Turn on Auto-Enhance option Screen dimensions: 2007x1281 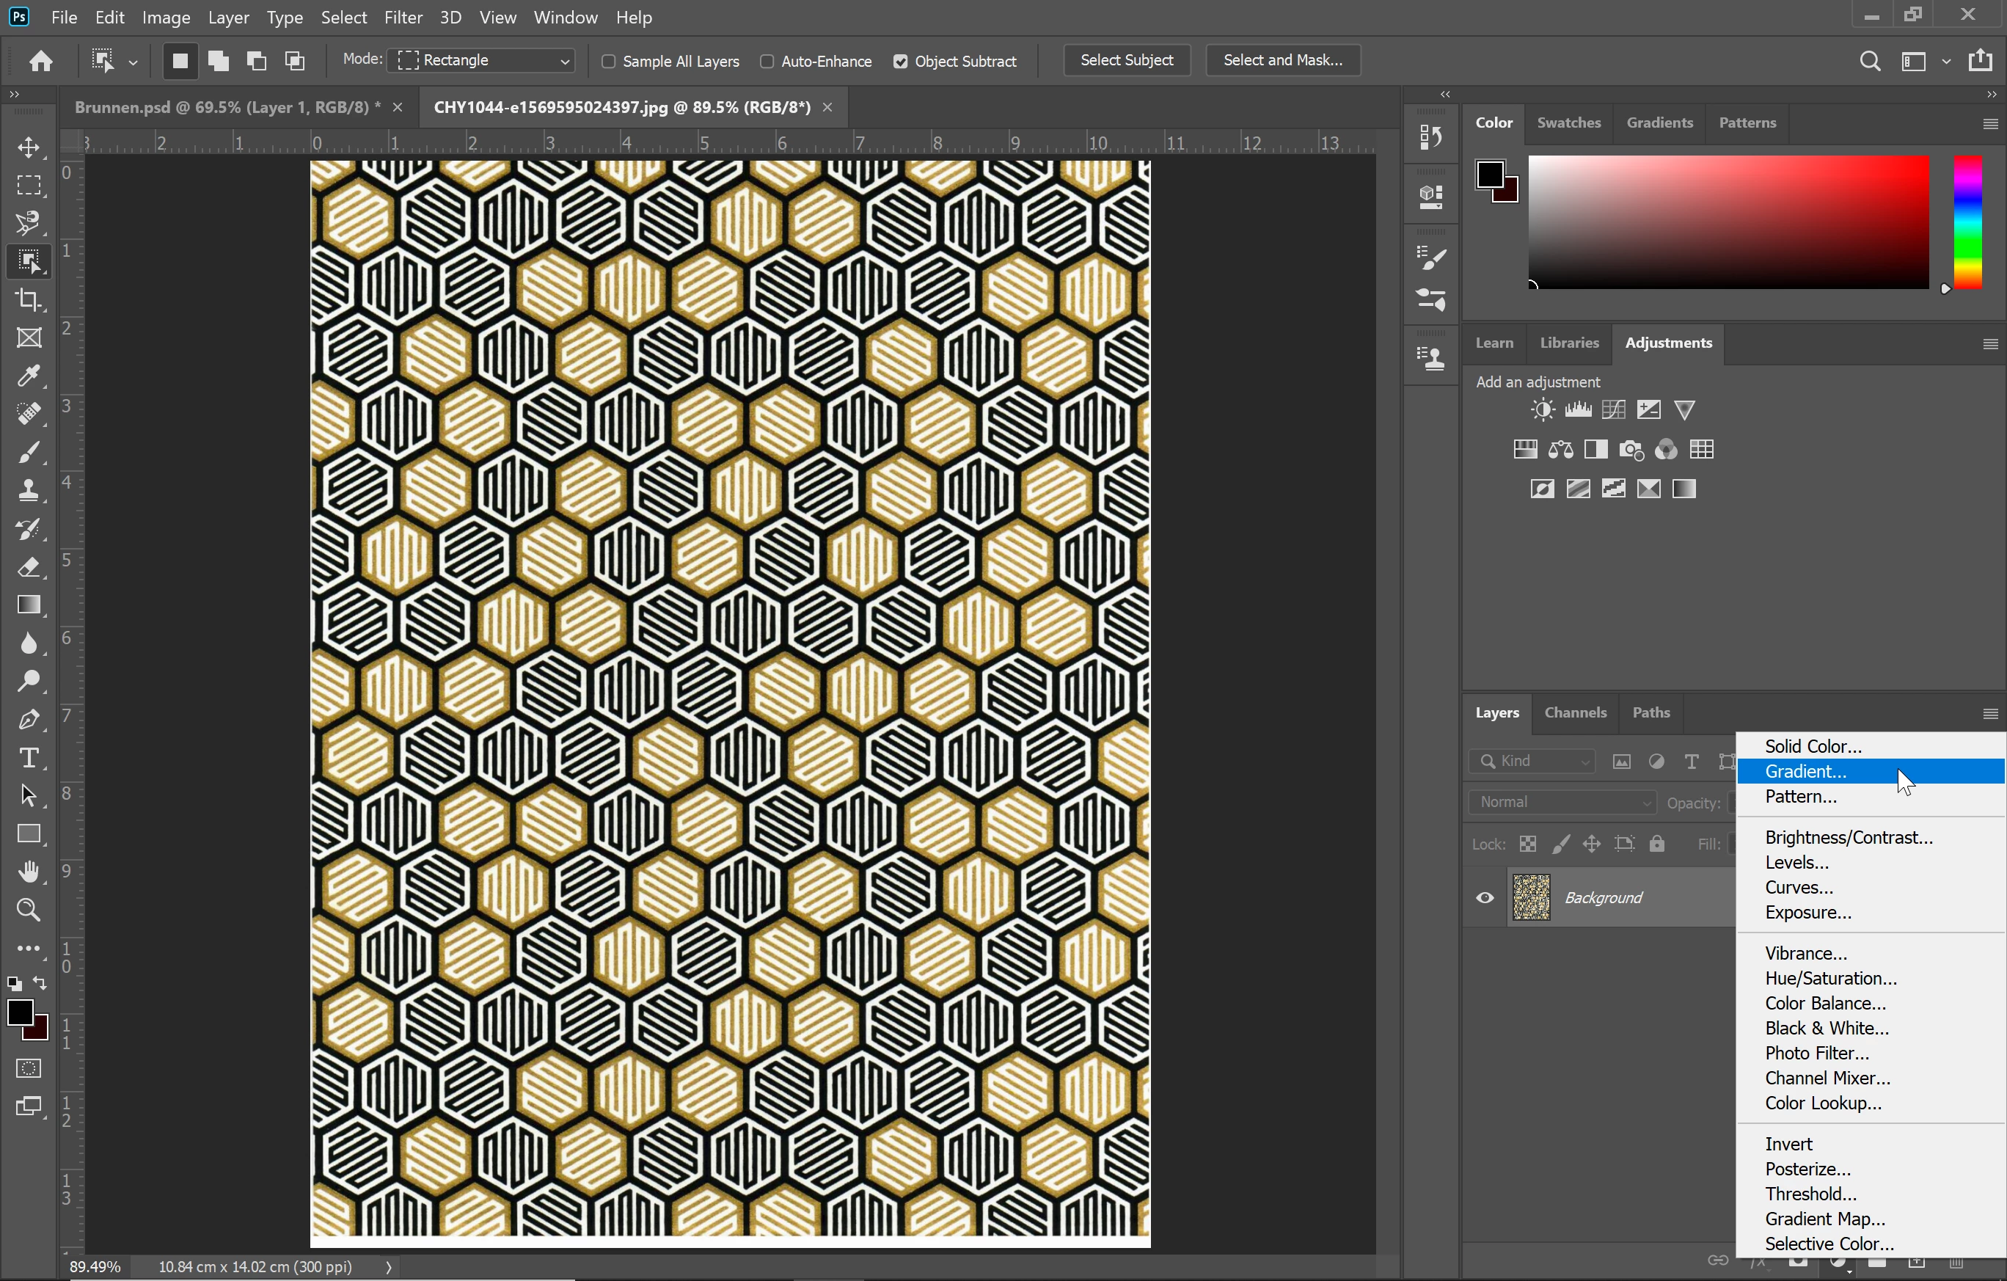tap(767, 61)
